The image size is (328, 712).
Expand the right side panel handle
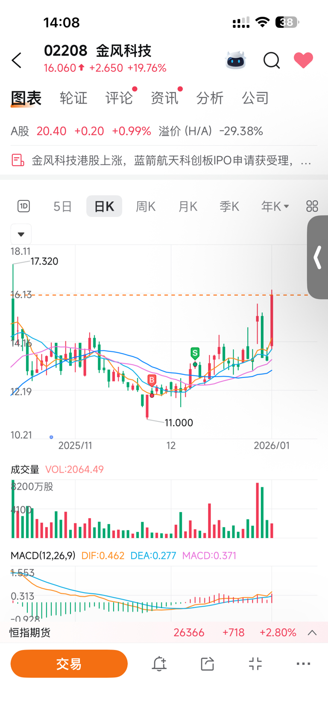pyautogui.click(x=317, y=257)
